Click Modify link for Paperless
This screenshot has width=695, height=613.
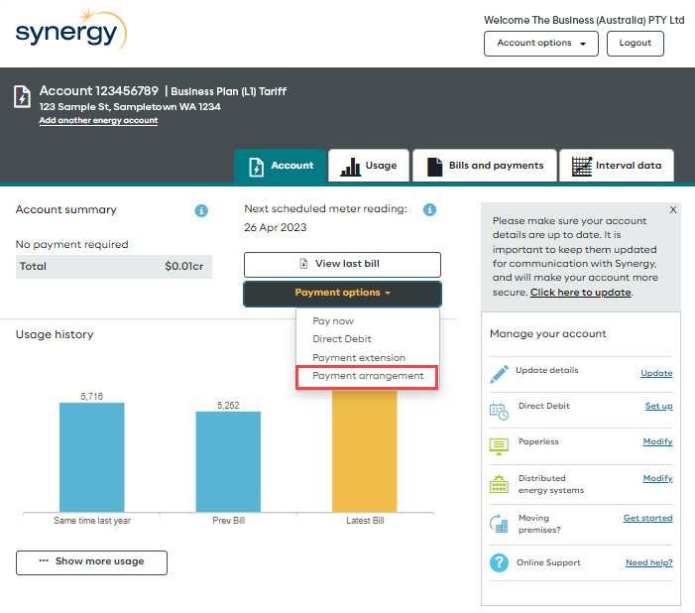pos(657,441)
